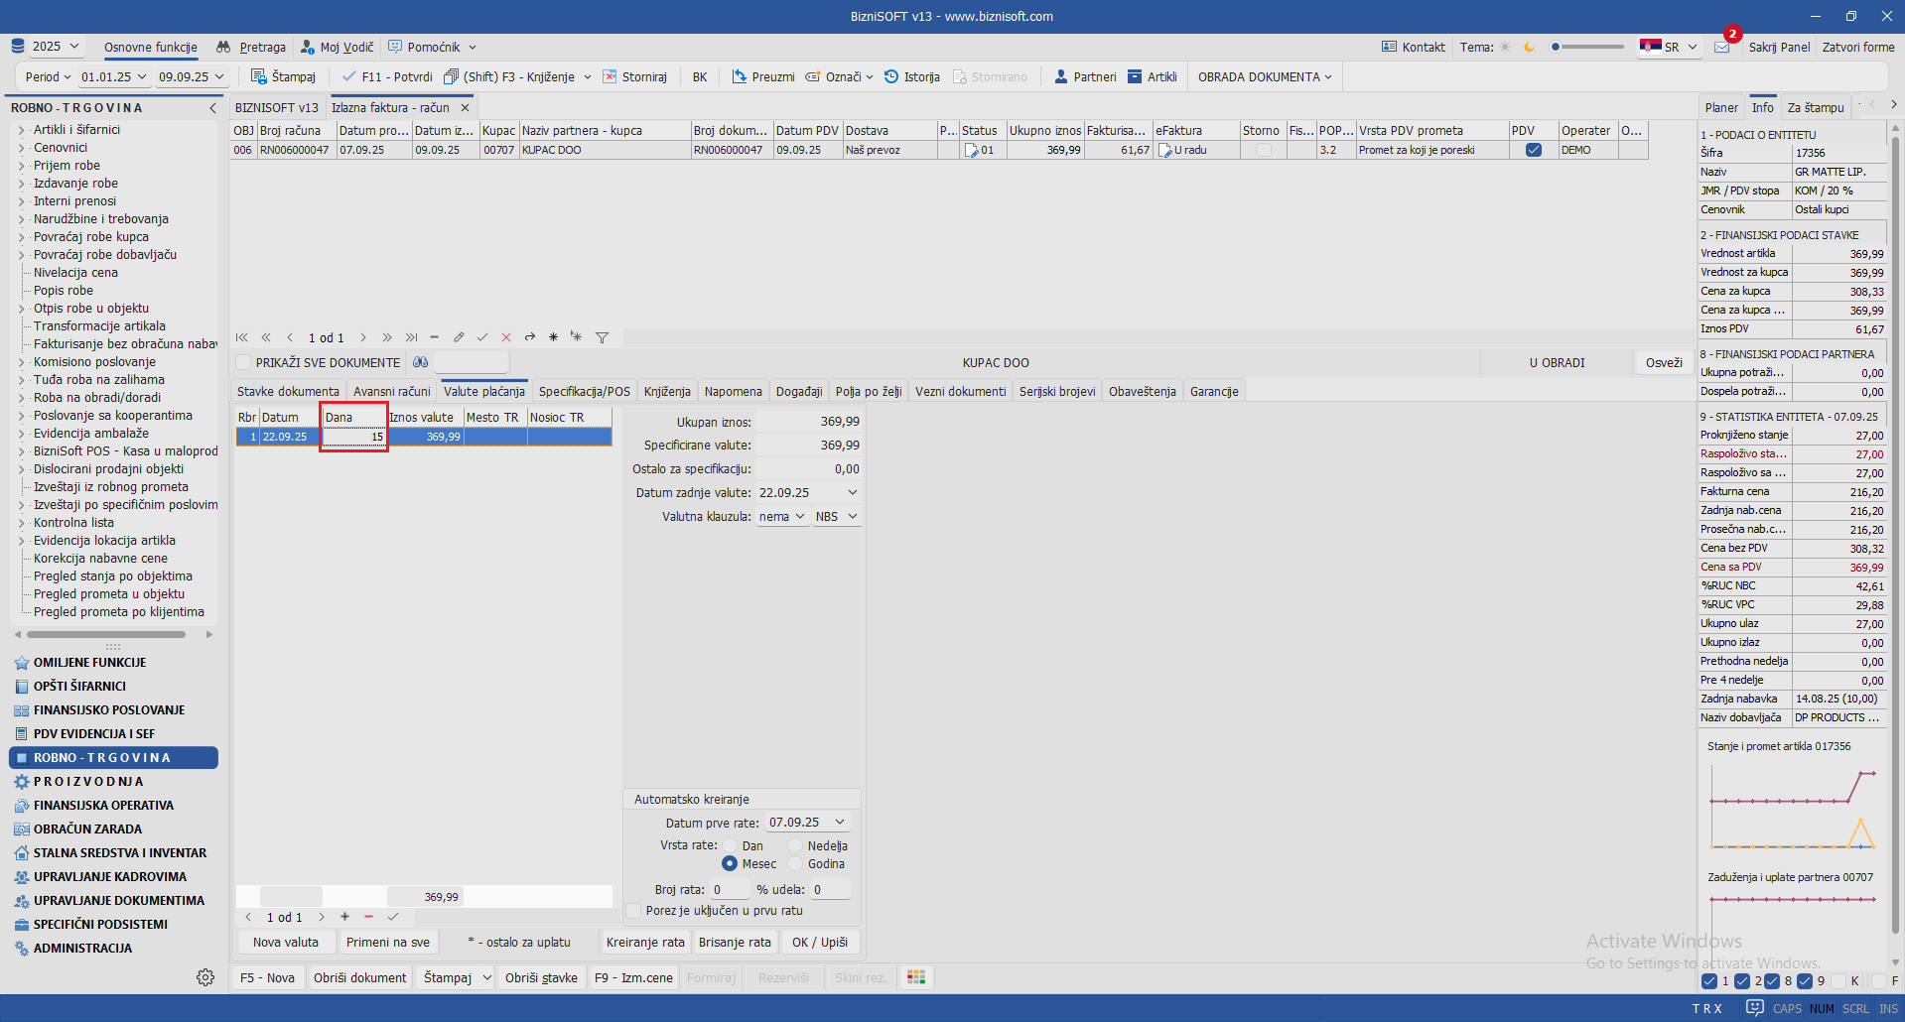Open the settings gear in sidebar

pos(205,977)
